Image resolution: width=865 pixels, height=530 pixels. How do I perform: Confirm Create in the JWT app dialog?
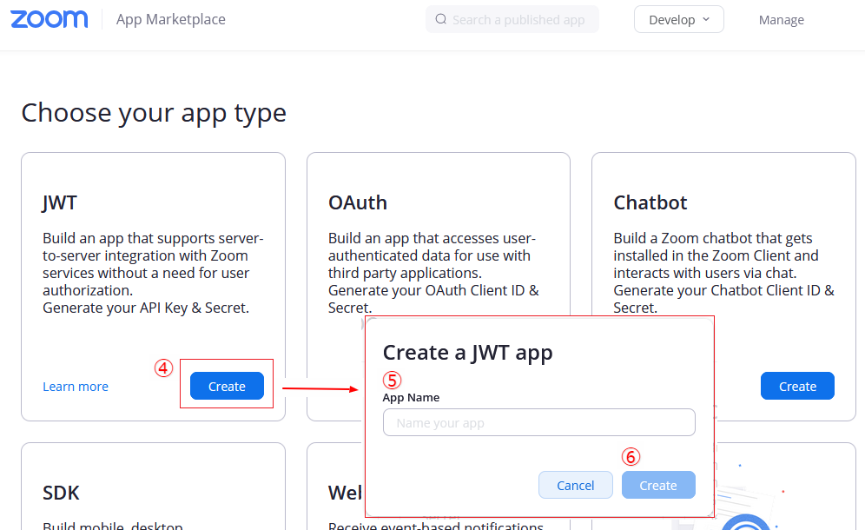[657, 485]
